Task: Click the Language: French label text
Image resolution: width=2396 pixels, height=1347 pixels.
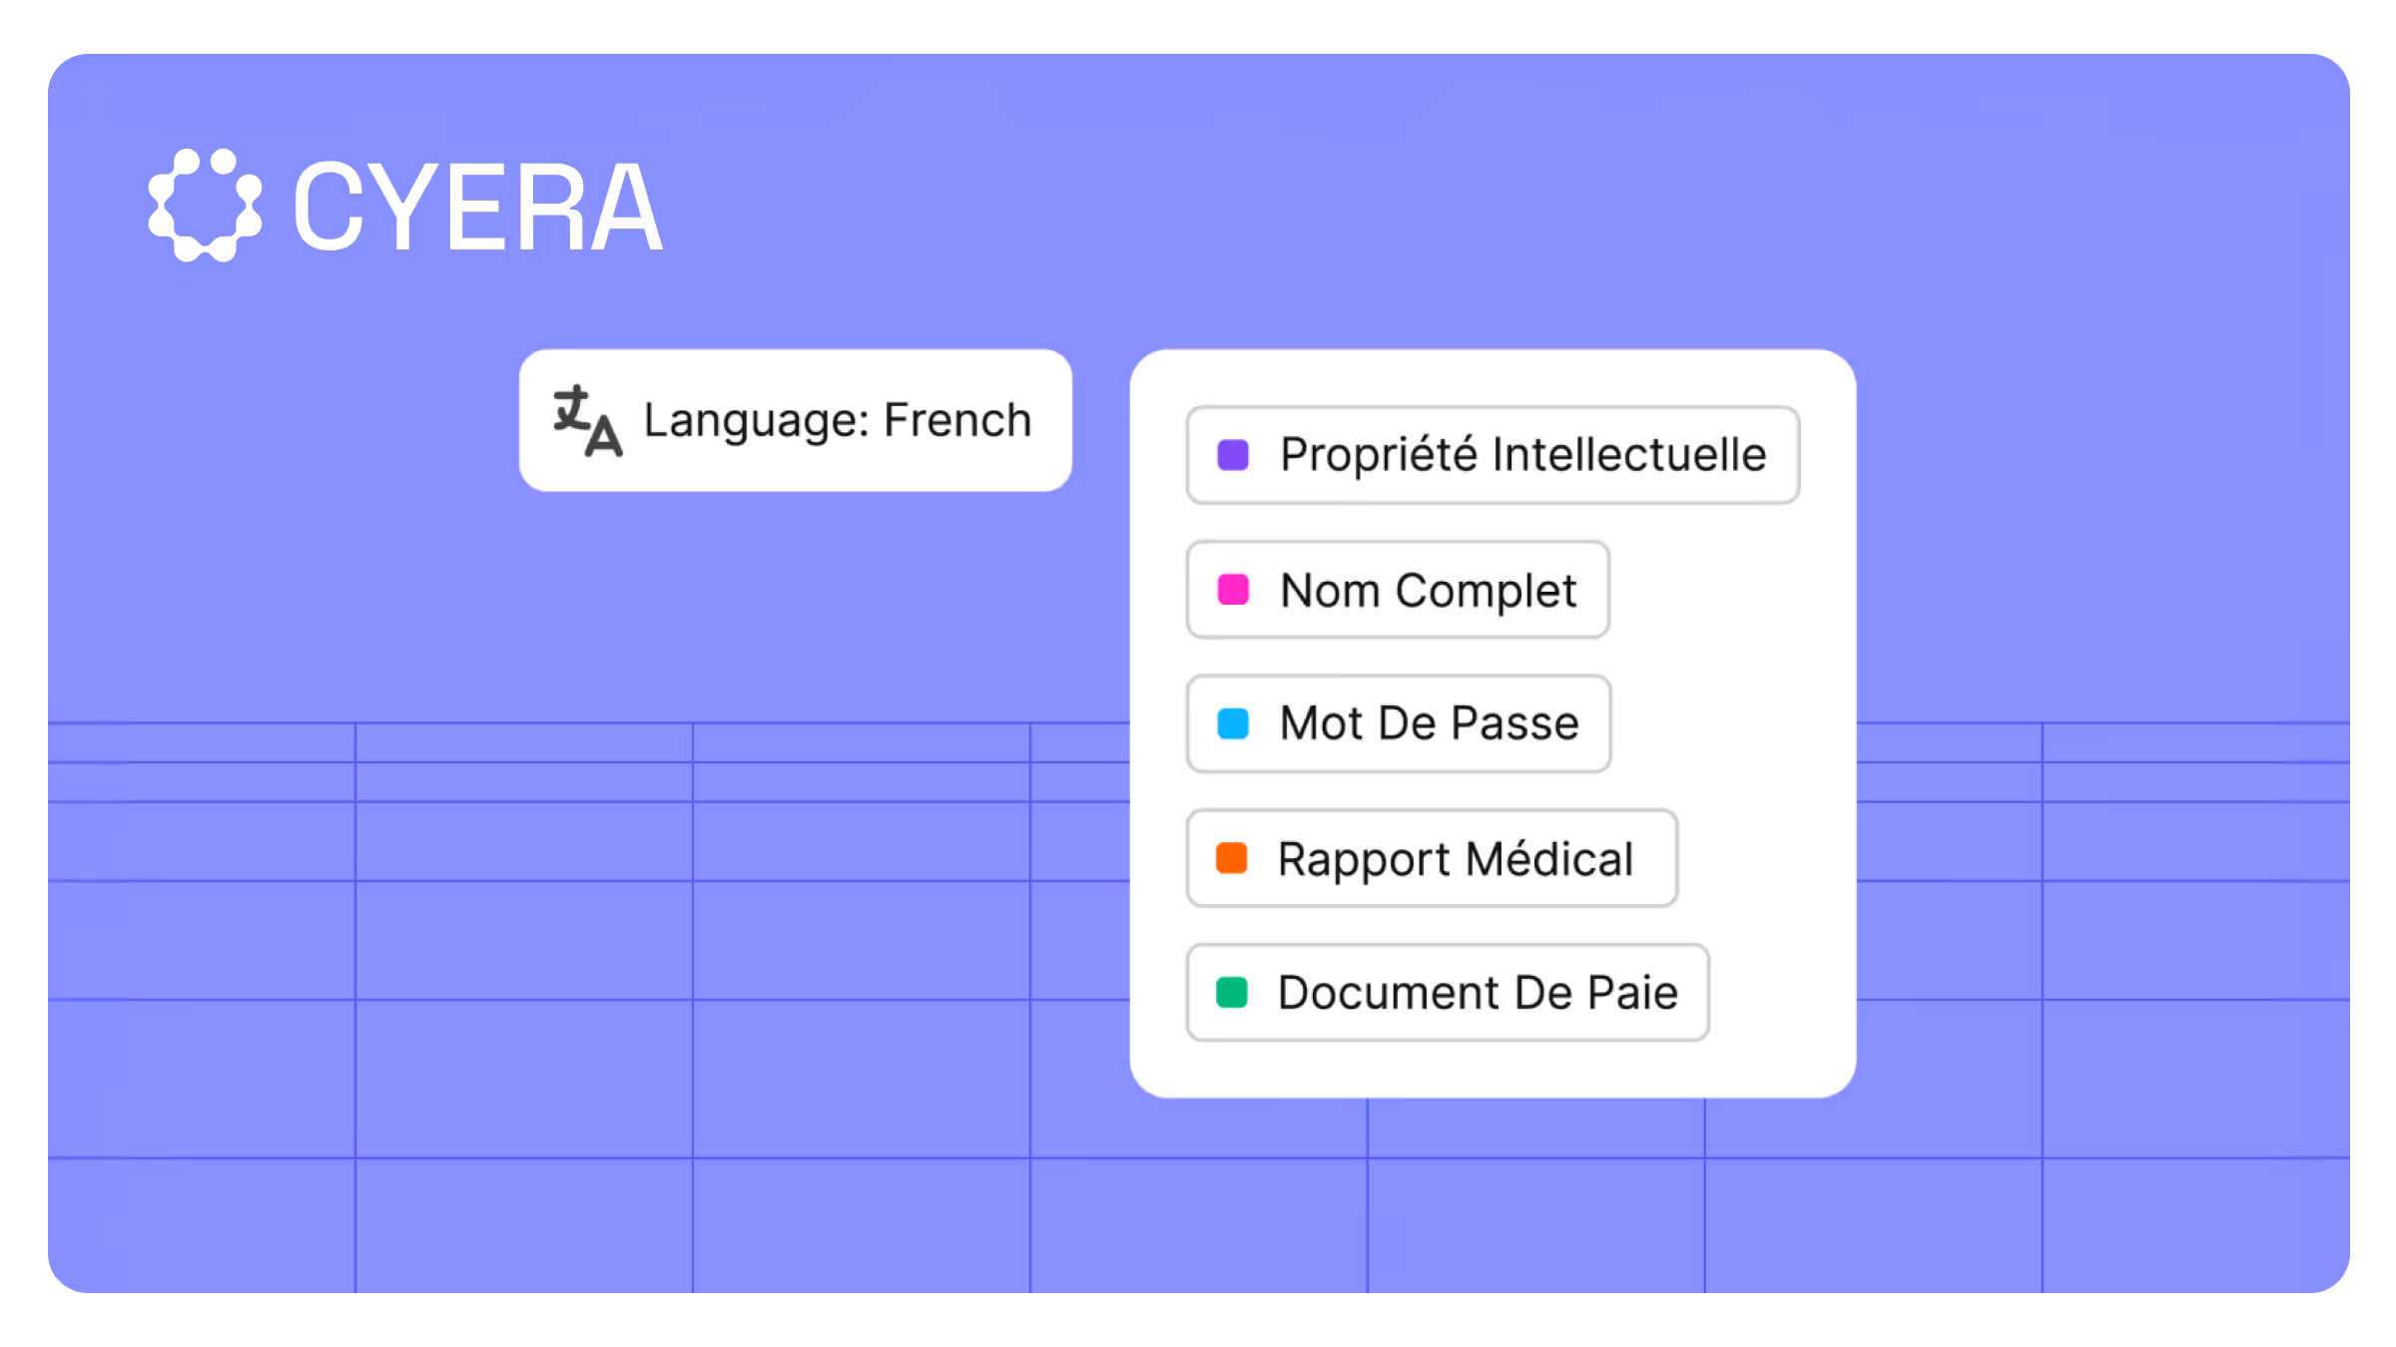Action: (x=837, y=420)
